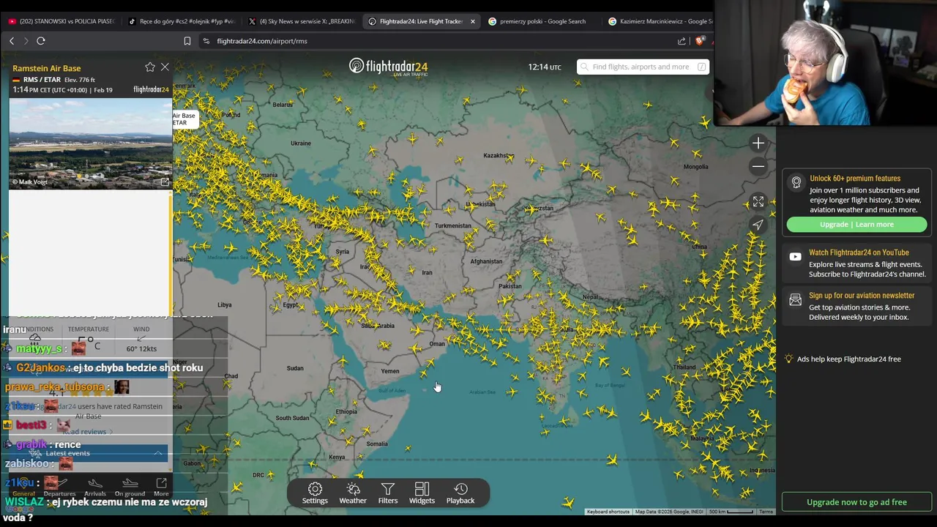
Task: Zoom in the map with plus
Action: click(x=758, y=143)
